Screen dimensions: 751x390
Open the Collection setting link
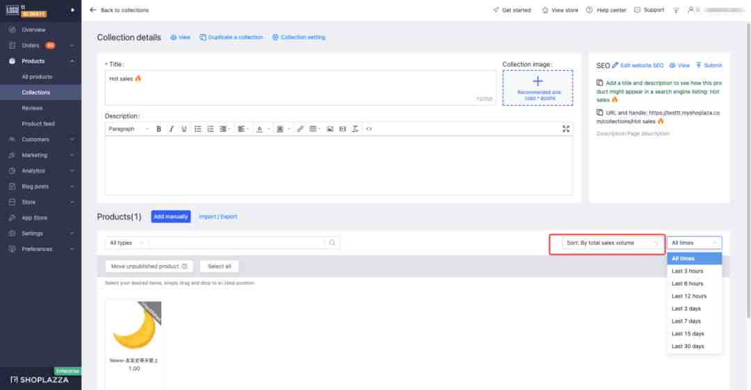[299, 38]
